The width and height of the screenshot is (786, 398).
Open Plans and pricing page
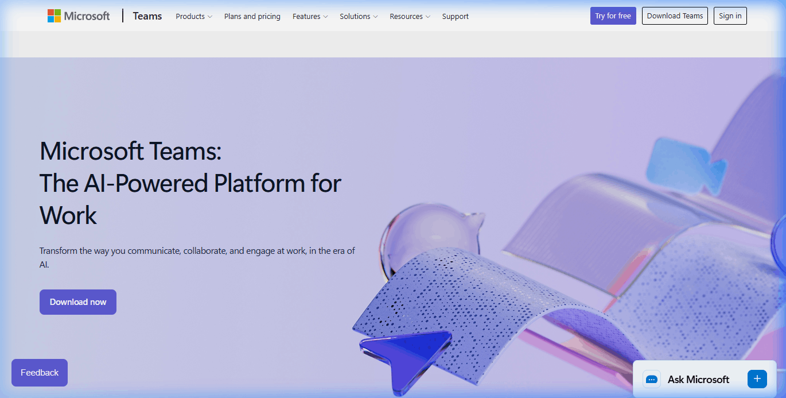[252, 16]
